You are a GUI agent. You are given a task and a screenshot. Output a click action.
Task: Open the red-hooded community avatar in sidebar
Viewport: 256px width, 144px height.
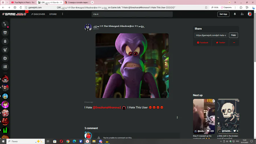(5, 79)
